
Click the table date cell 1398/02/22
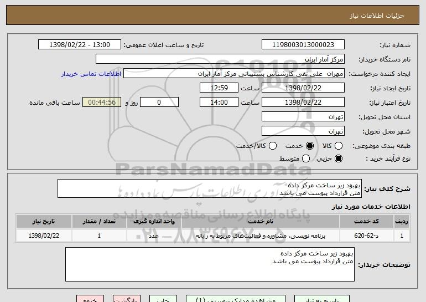pos(44,236)
